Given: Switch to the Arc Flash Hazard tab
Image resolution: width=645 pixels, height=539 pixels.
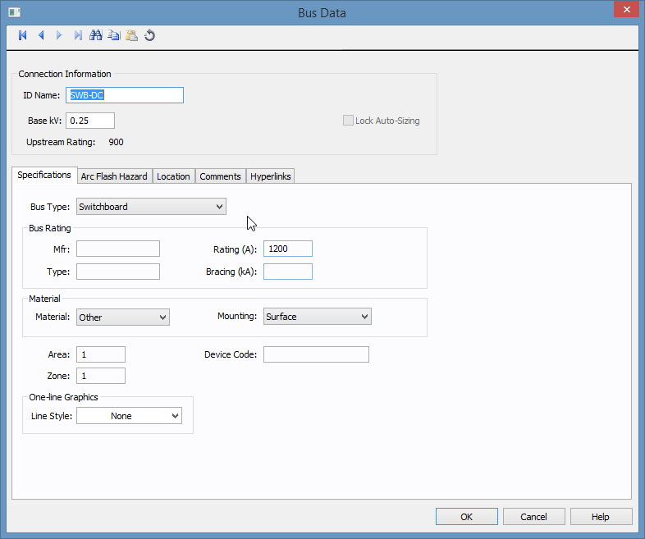Looking at the screenshot, I should pos(114,176).
